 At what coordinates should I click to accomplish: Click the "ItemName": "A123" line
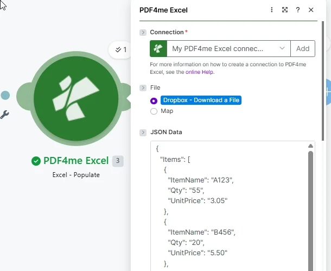pyautogui.click(x=201, y=180)
